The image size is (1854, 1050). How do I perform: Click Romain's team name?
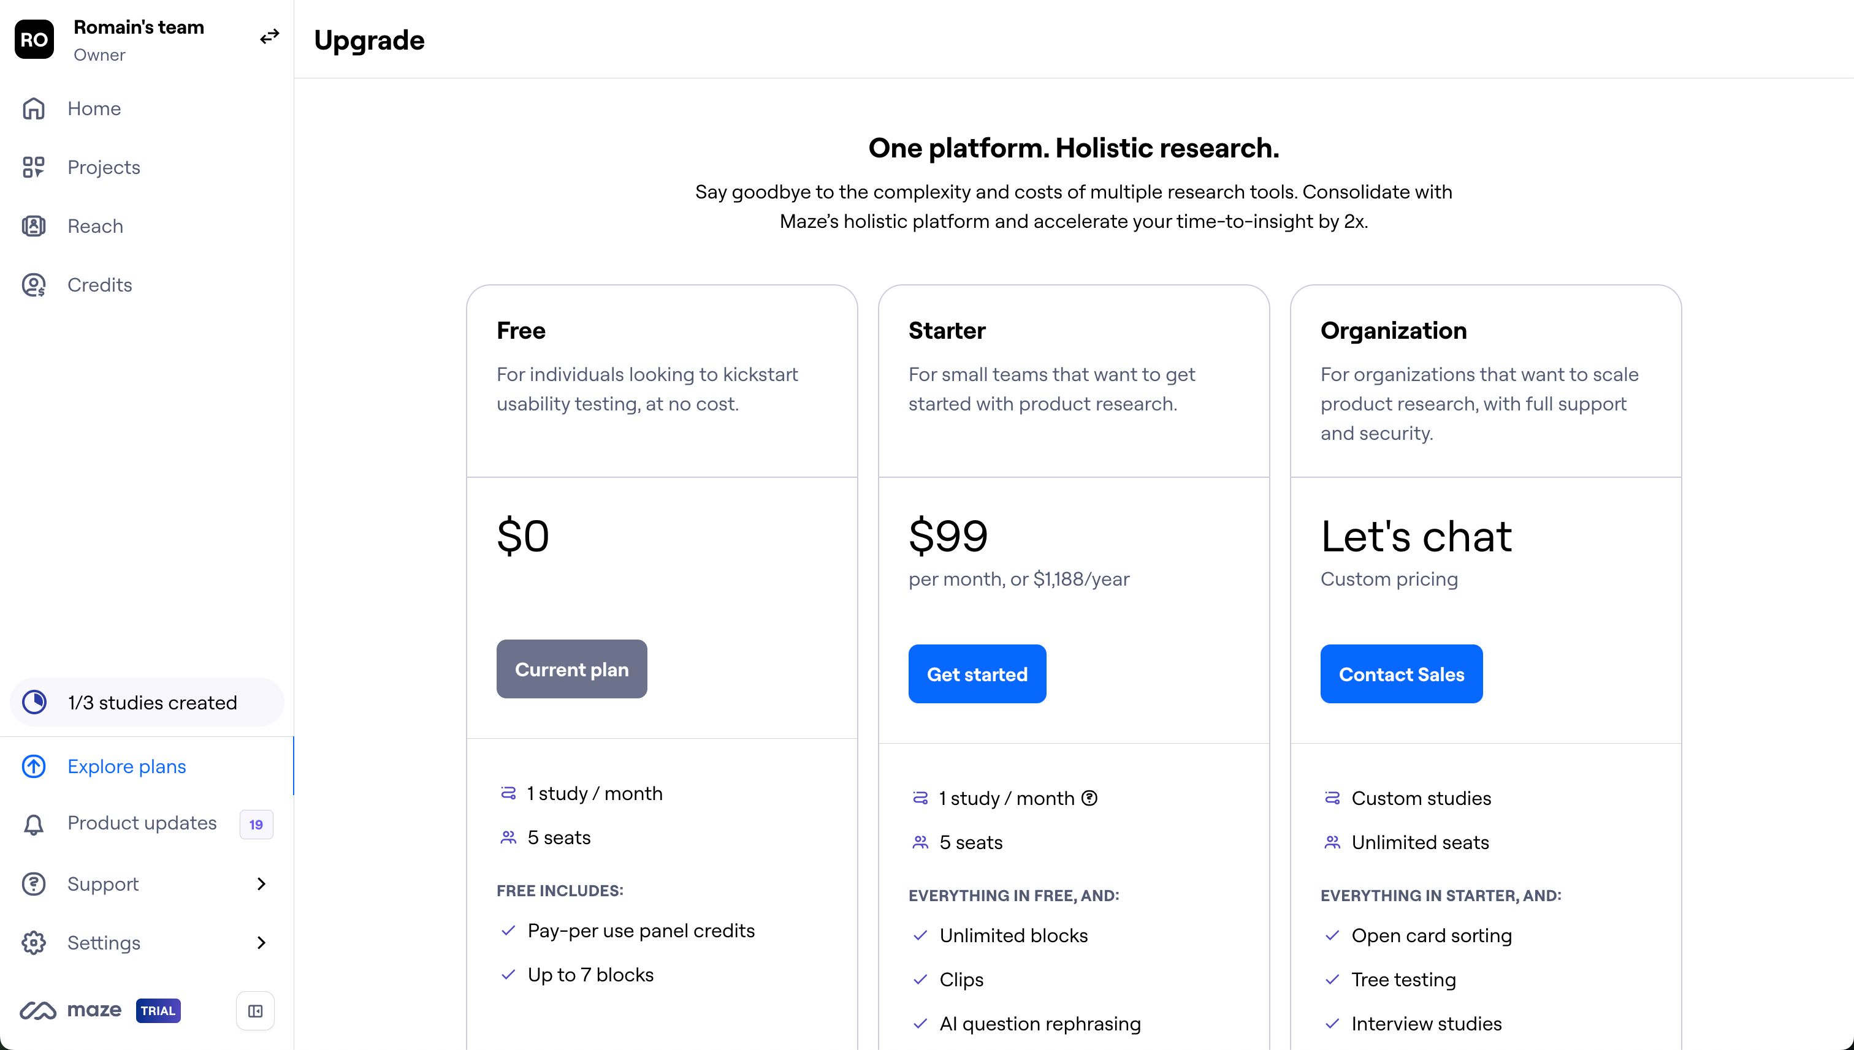tap(139, 28)
